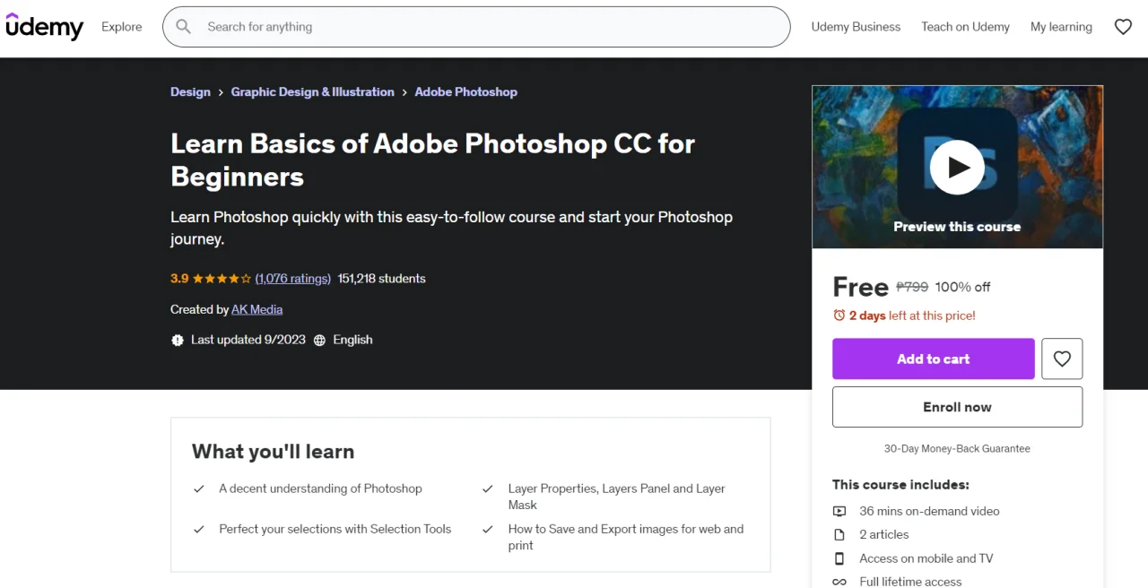Open Graphic Design & Illustration breadcrumb

(x=312, y=92)
